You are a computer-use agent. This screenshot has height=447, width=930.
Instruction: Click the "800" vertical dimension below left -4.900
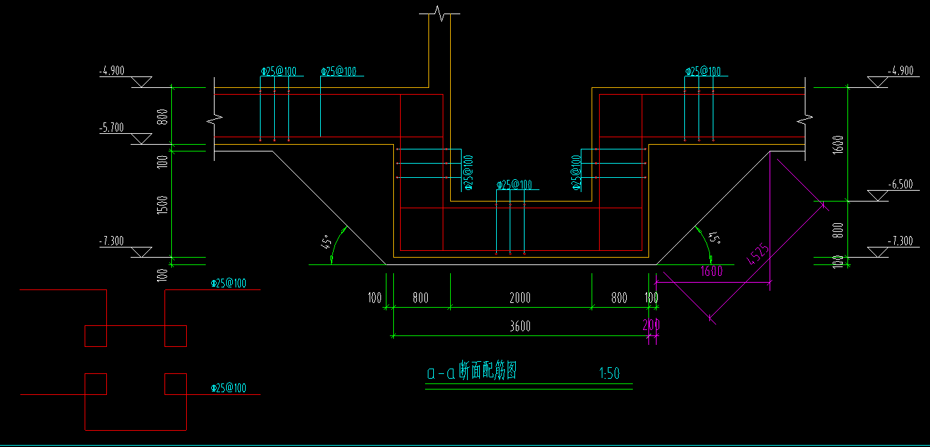162,116
